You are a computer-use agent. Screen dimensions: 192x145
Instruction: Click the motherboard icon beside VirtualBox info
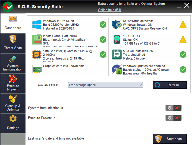point(36,39)
